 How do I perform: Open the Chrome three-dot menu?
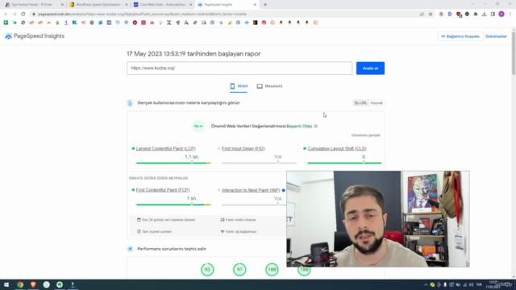(x=510, y=14)
